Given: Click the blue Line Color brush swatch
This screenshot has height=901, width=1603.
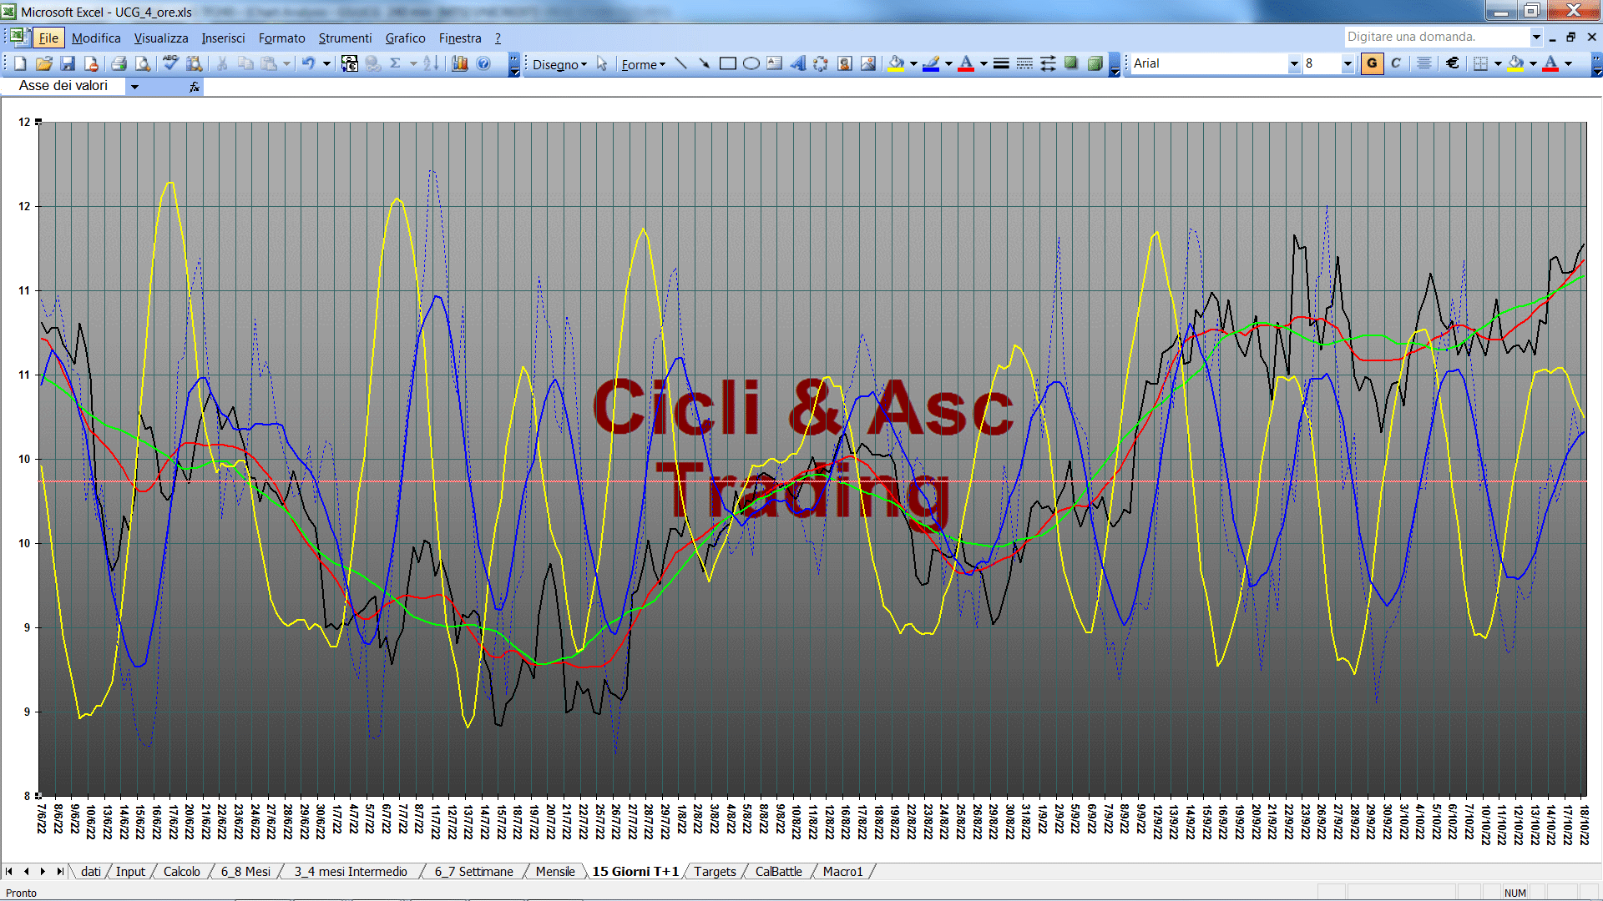Looking at the screenshot, I should pyautogui.click(x=932, y=63).
